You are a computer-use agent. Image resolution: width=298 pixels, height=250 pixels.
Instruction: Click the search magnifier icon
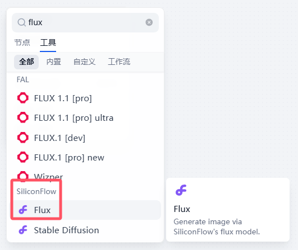22,22
